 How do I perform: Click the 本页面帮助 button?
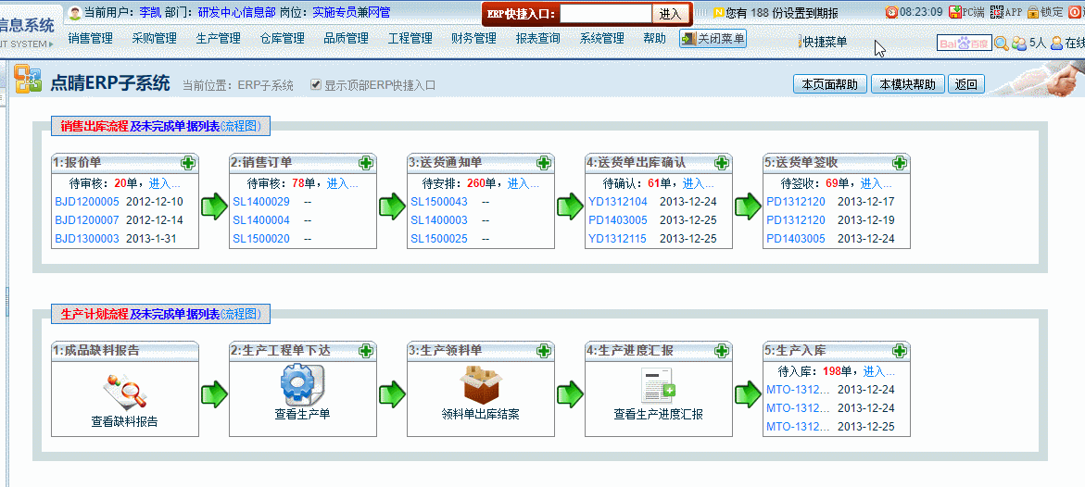point(829,84)
